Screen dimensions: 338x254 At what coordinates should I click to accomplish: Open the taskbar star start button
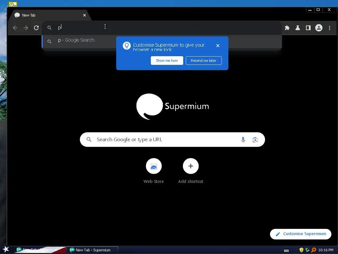pos(6,250)
